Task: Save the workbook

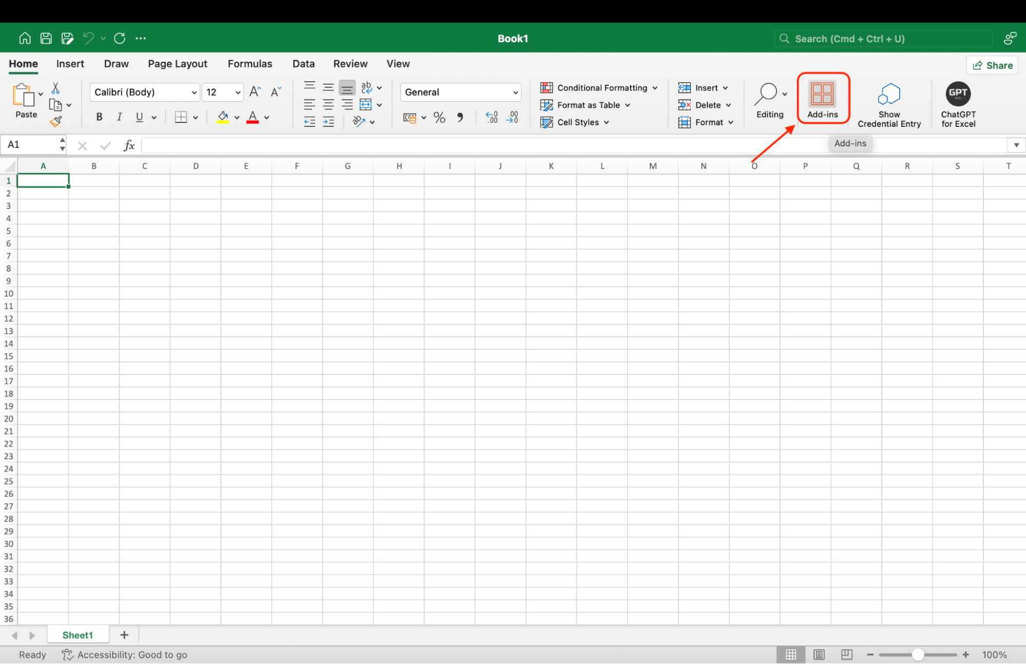Action: pos(46,38)
